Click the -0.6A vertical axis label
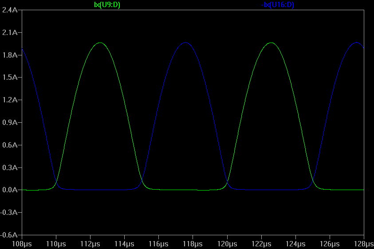This screenshot has width=374, height=249. pyautogui.click(x=9, y=235)
